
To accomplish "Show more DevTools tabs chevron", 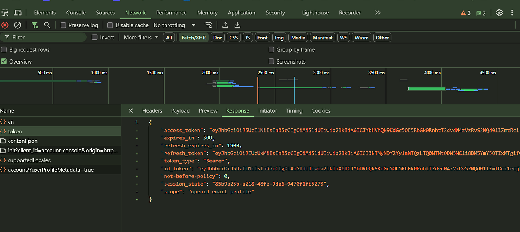I will 378,13.
